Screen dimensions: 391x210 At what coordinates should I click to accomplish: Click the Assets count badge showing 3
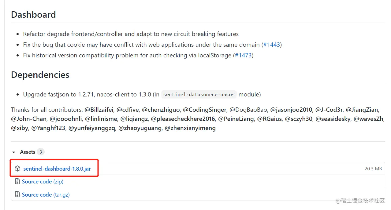pos(41,152)
